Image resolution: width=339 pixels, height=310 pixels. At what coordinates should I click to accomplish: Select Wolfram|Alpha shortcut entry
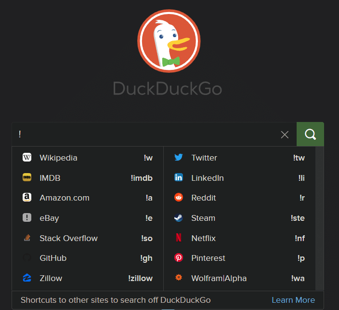[x=239, y=278]
